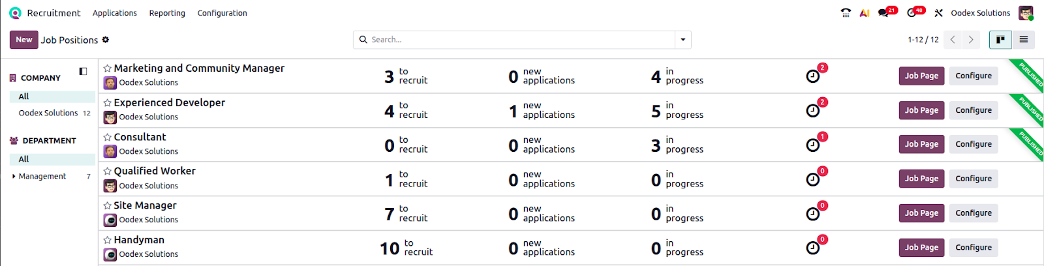Open the discuss messages icon with badge 21
This screenshot has height=266, width=1044.
tap(883, 13)
